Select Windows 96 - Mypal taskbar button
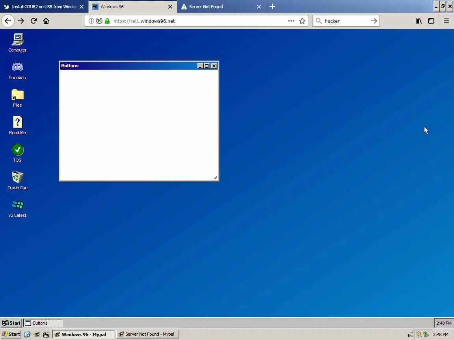 tap(84, 334)
